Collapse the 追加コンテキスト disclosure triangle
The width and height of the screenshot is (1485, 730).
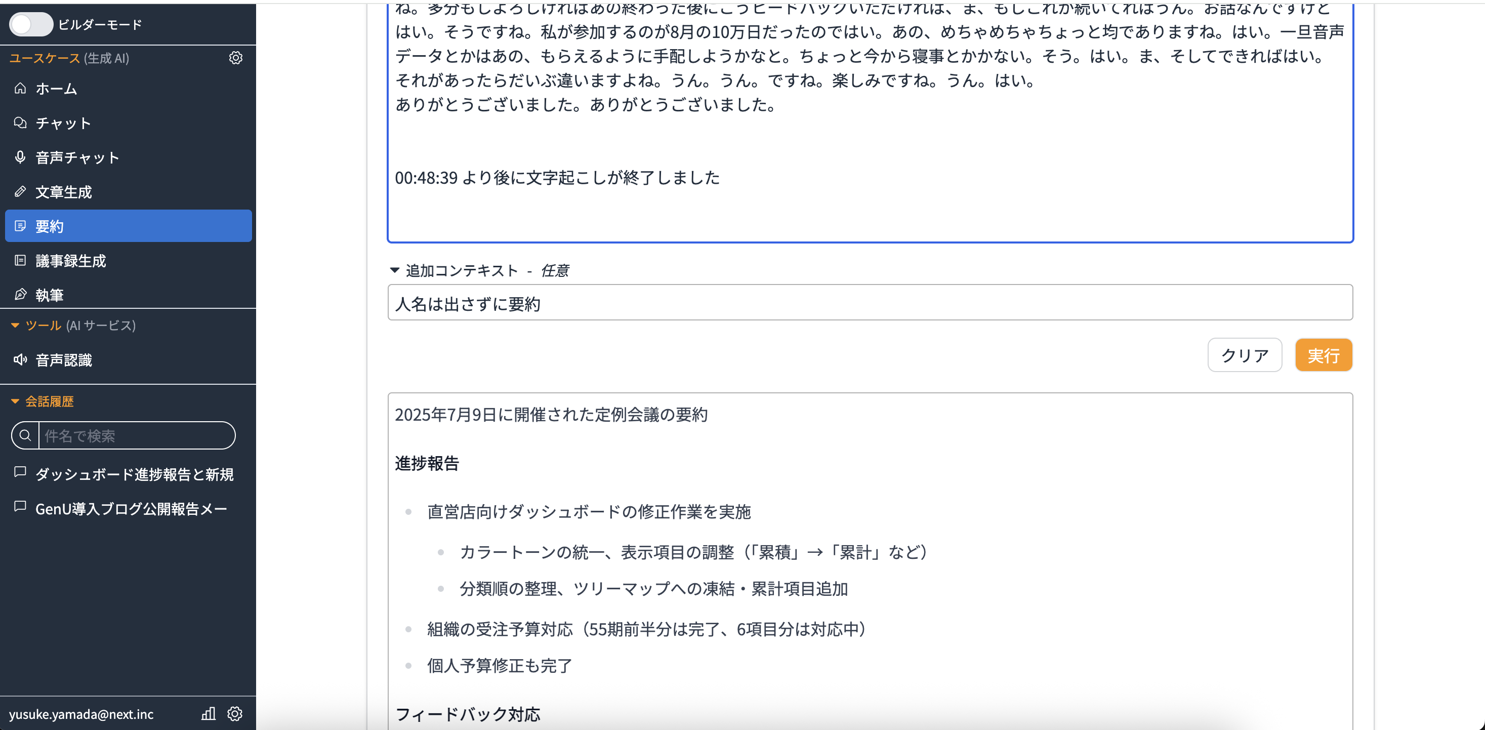click(x=395, y=270)
